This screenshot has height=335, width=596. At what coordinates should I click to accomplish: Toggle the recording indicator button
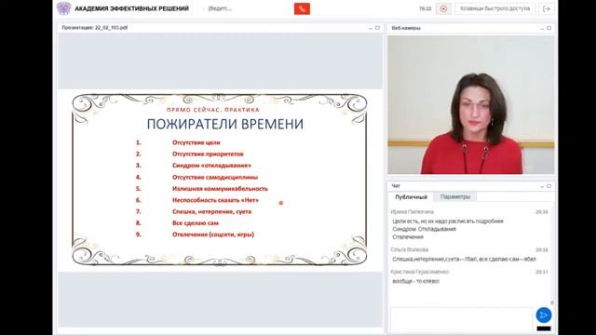click(443, 8)
